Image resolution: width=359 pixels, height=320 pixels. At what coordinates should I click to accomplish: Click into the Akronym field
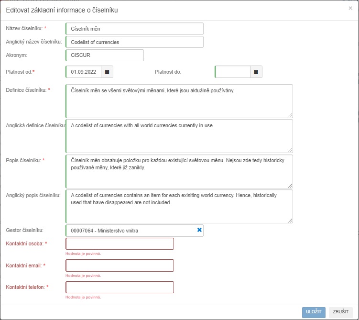pyautogui.click(x=105, y=55)
